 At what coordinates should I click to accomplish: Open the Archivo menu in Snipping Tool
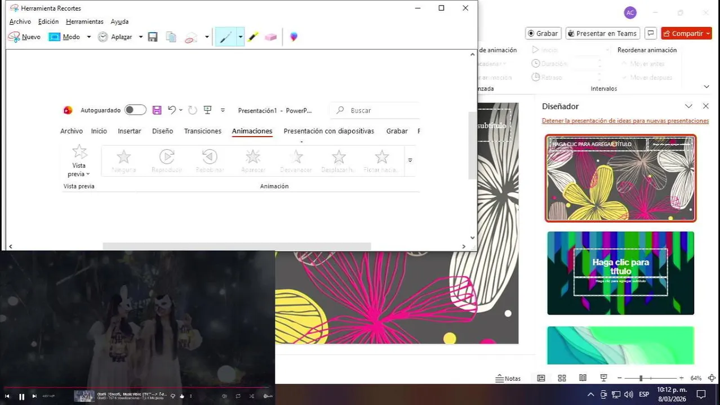[x=20, y=21]
